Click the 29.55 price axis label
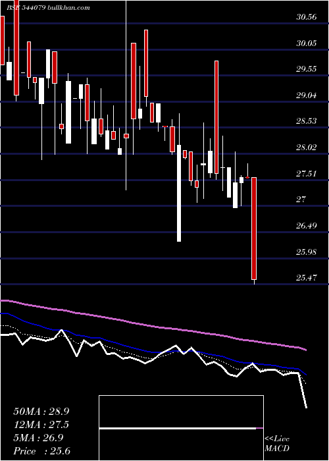The height and width of the screenshot is (461, 329). [307, 69]
